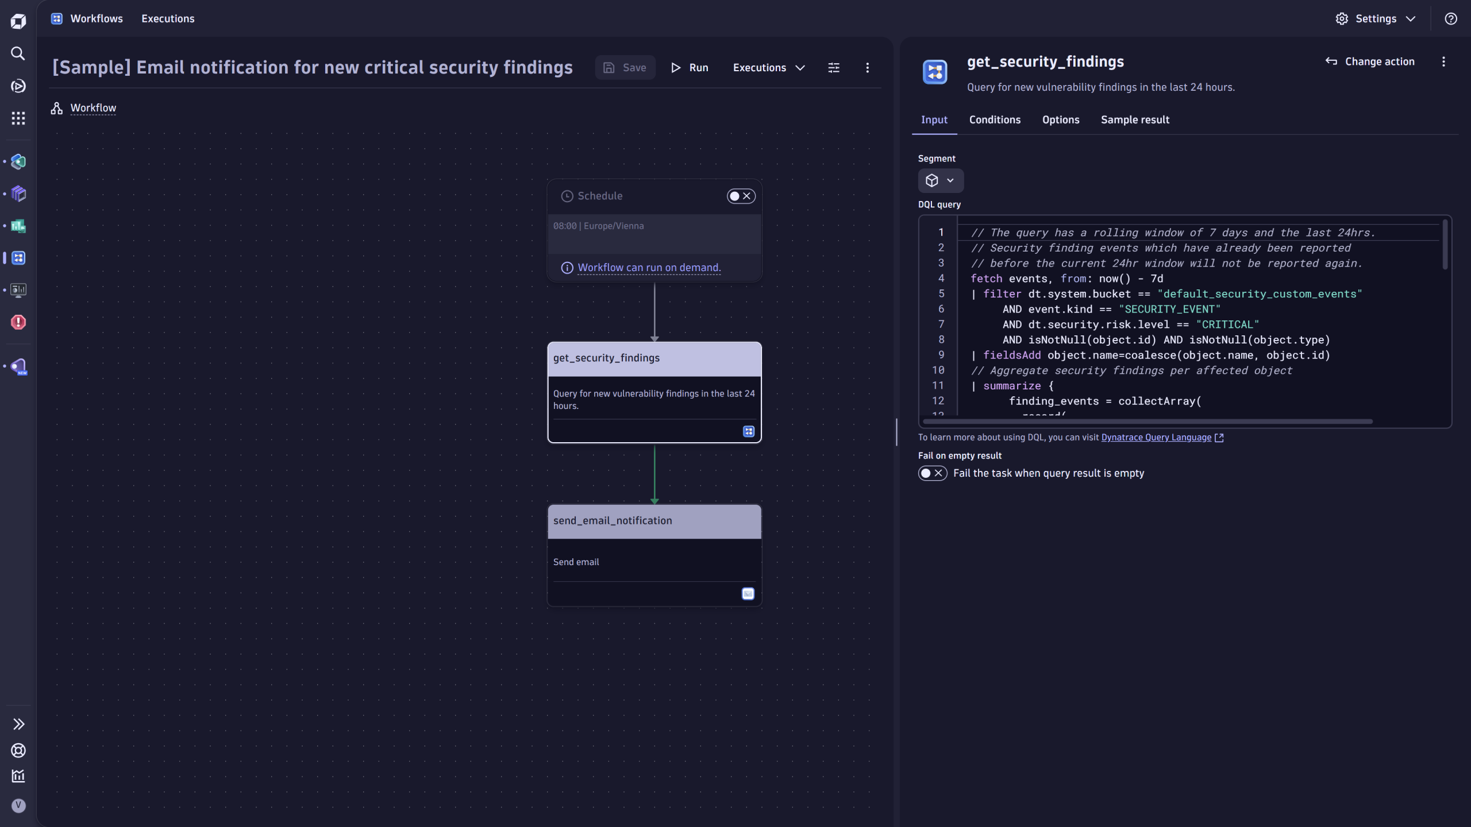The height and width of the screenshot is (827, 1471).
Task: Collapse the left sidebar with the double-arrow toggle
Action: pyautogui.click(x=18, y=723)
